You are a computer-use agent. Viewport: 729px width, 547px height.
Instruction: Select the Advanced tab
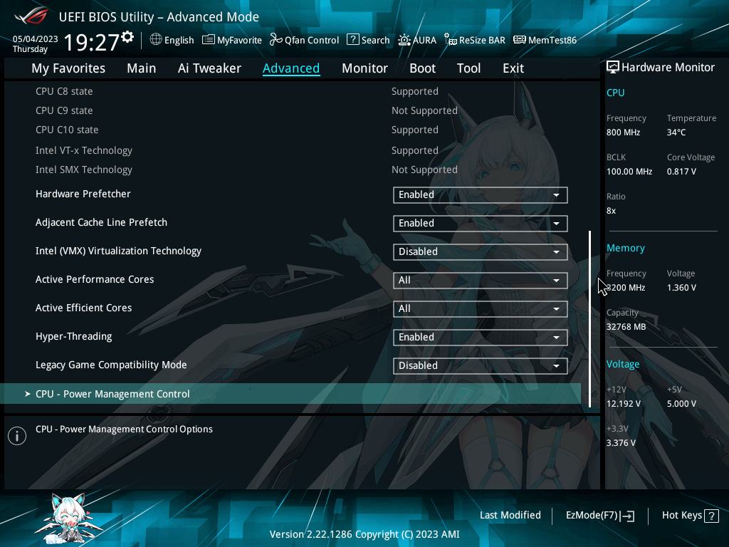(x=291, y=68)
